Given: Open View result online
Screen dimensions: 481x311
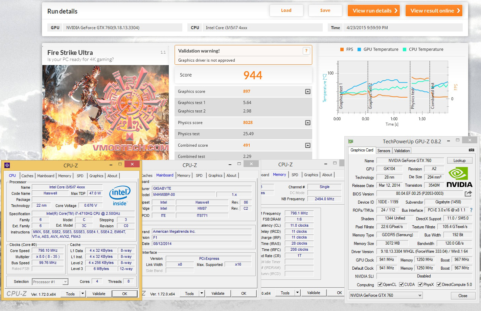Looking at the screenshot, I should [x=434, y=11].
